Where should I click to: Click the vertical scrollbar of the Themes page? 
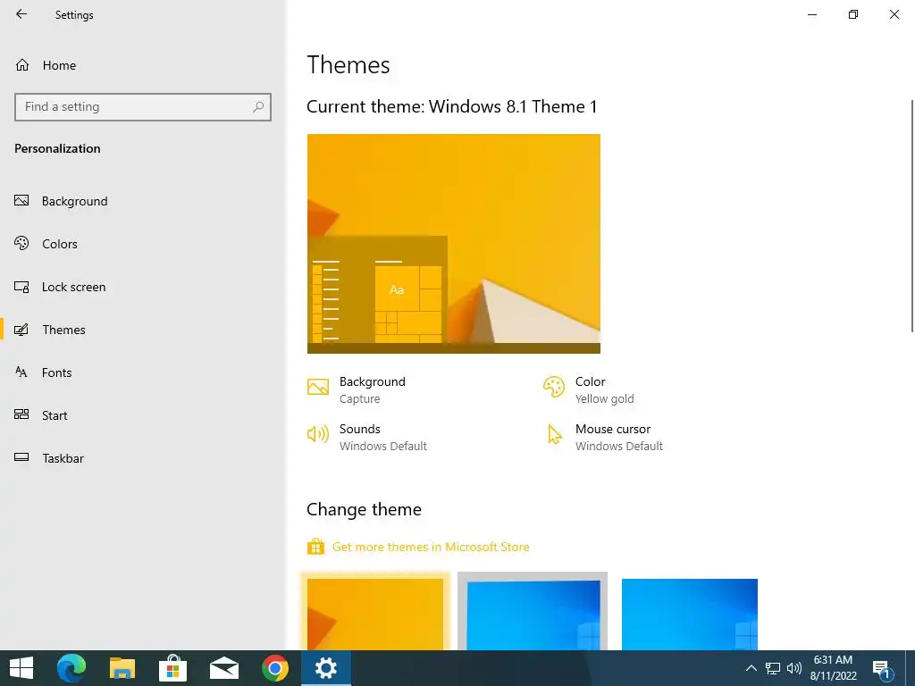(x=912, y=216)
